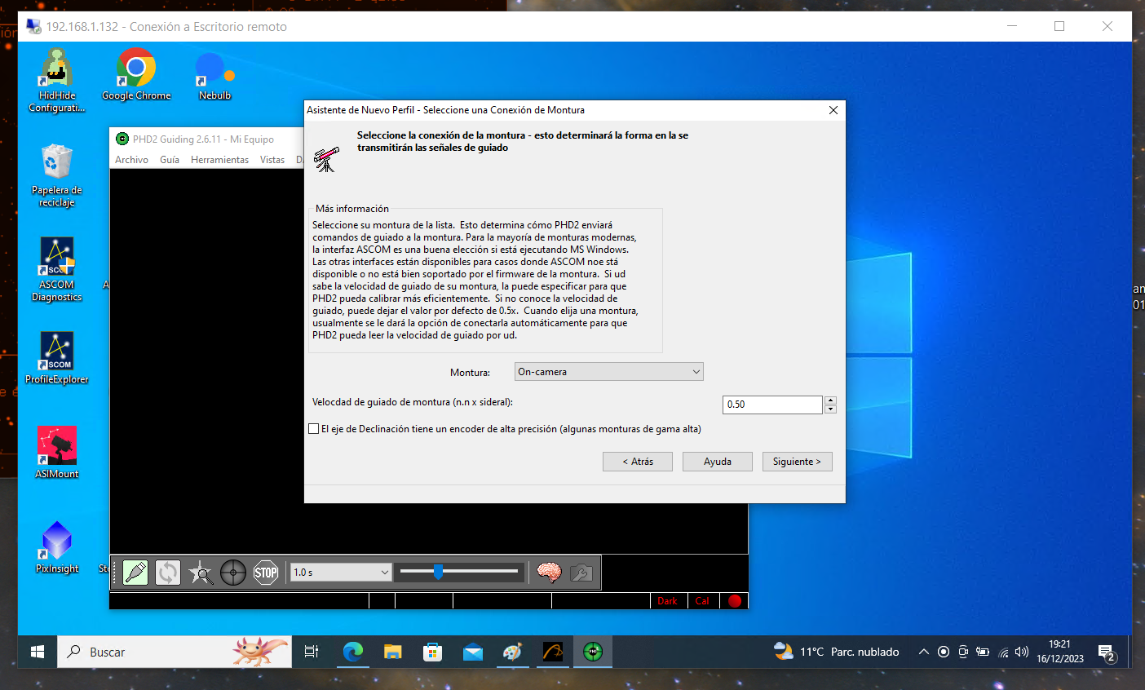This screenshot has height=690, width=1145.
Task: Open weather widget showing 11°C
Action: tap(836, 652)
